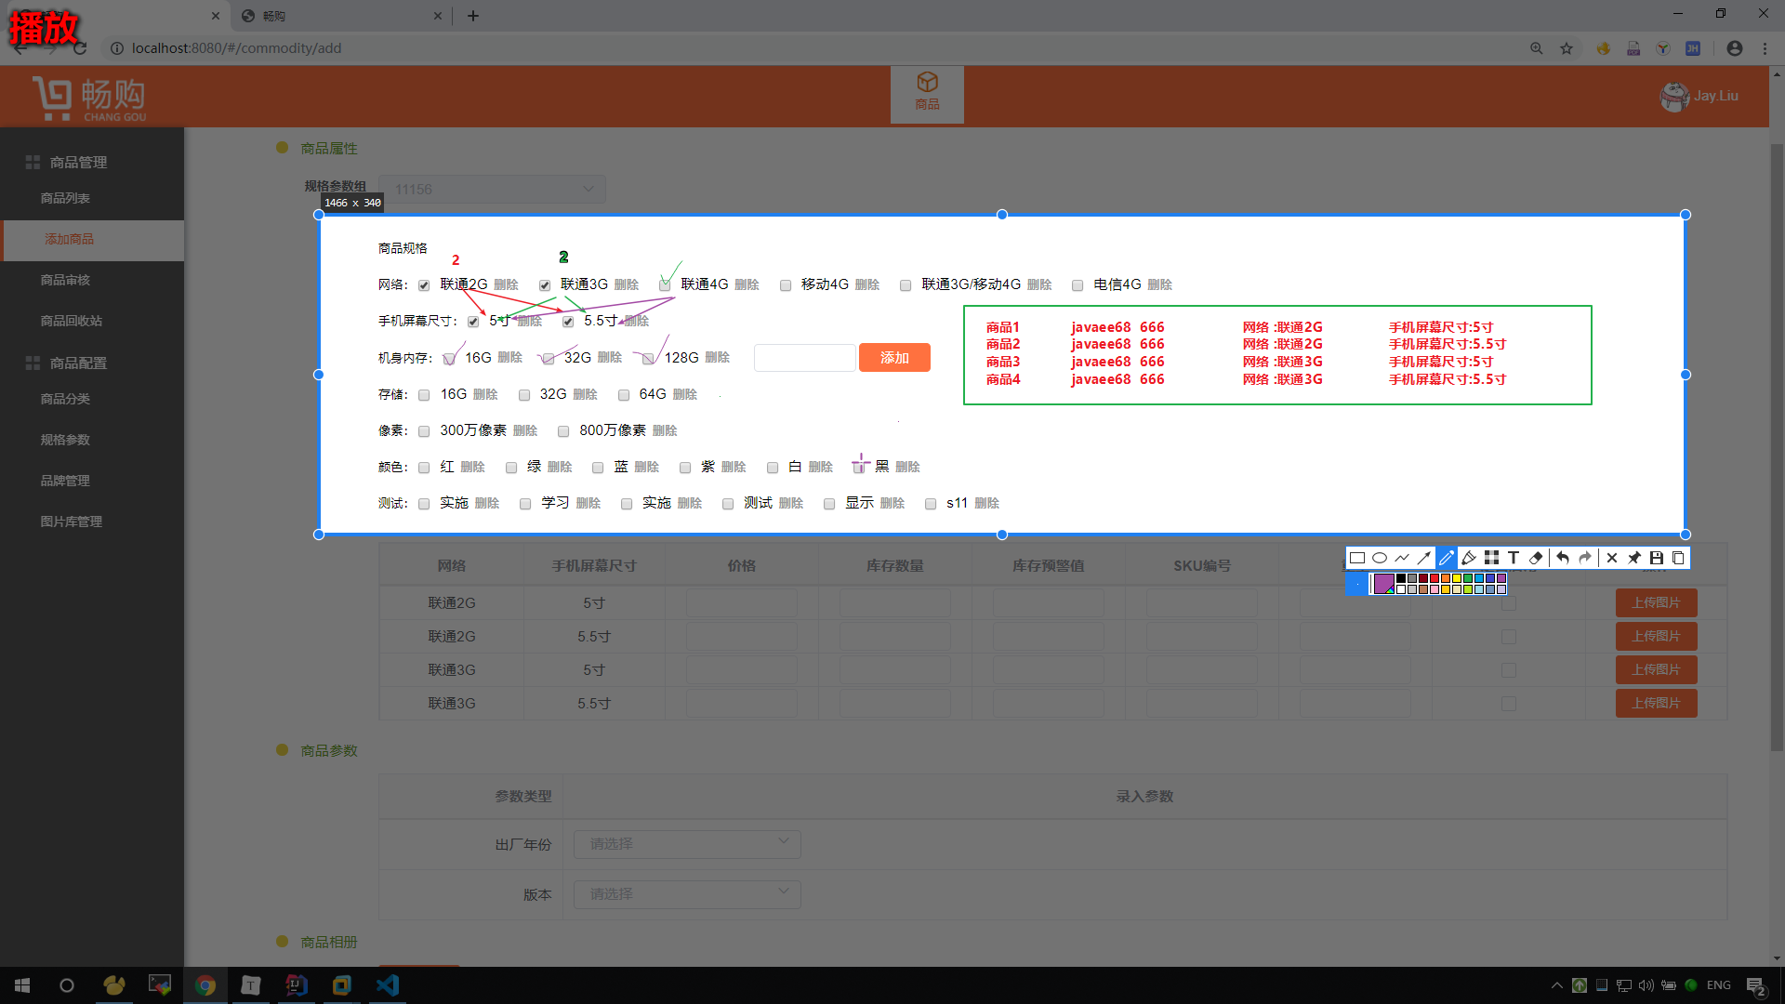1785x1004 pixels.
Task: Check the 800万像素 checkbox
Action: pos(563,431)
